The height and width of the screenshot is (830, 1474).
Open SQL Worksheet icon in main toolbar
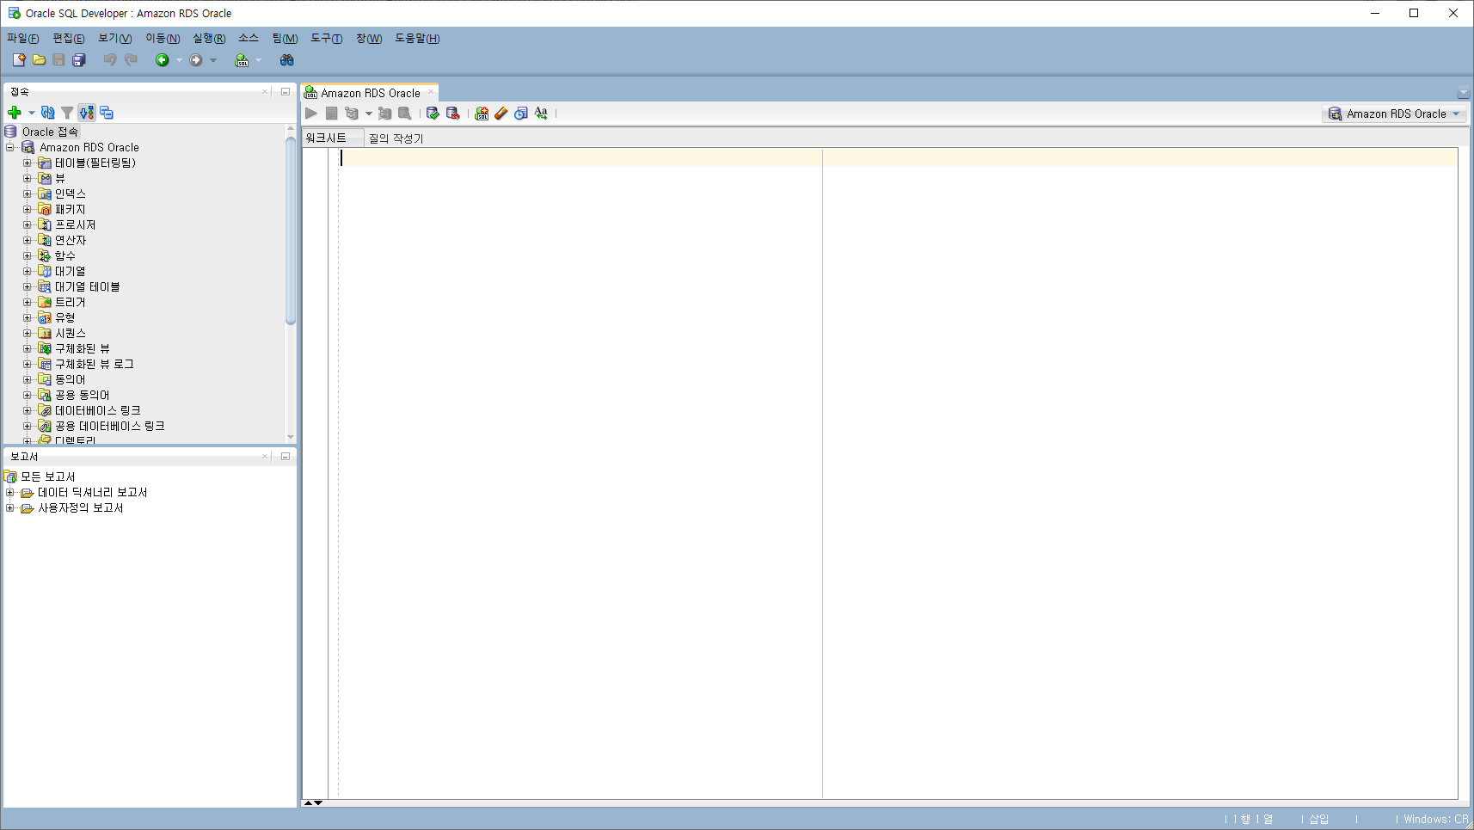point(242,60)
